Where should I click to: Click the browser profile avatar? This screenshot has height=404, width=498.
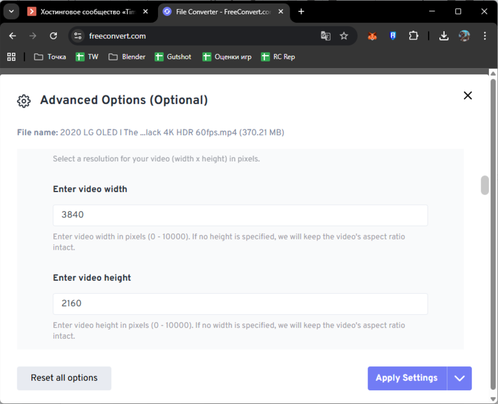click(x=465, y=37)
